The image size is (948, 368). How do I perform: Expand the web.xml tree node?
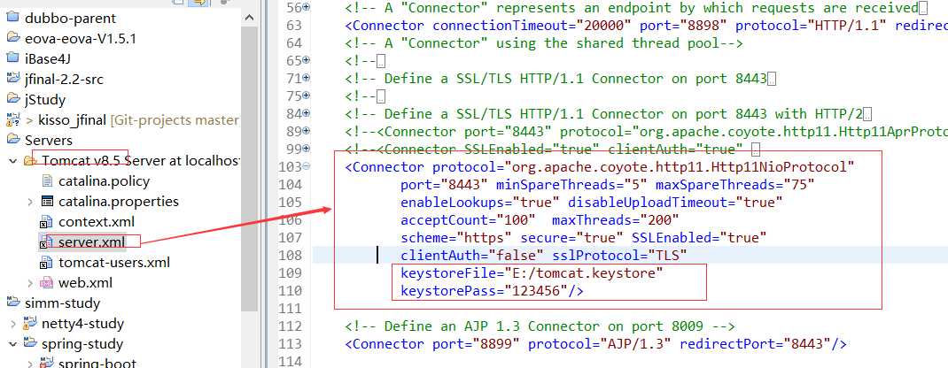pos(30,282)
